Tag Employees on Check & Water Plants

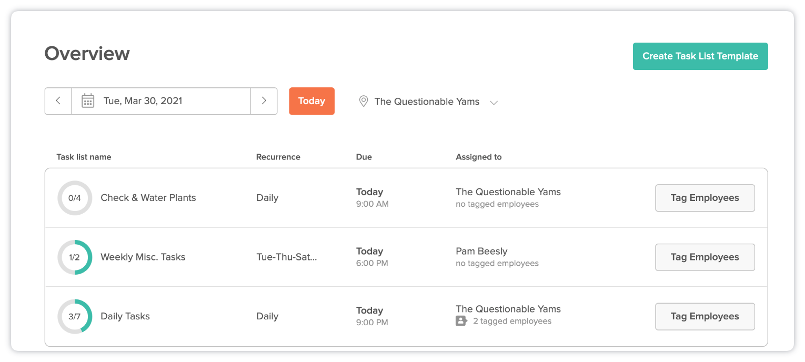click(x=705, y=198)
